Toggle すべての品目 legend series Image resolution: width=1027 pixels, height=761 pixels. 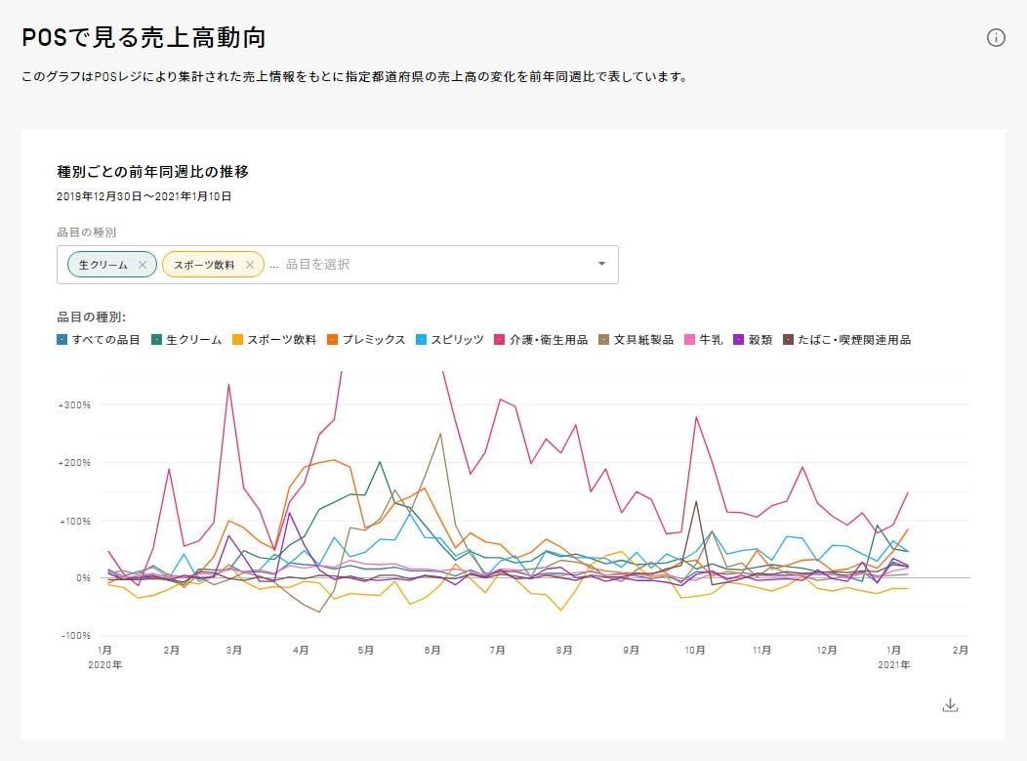coord(99,340)
